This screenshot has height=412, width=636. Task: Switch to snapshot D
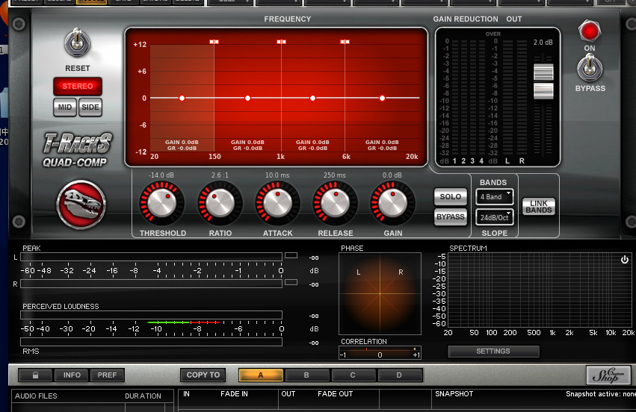click(x=399, y=375)
